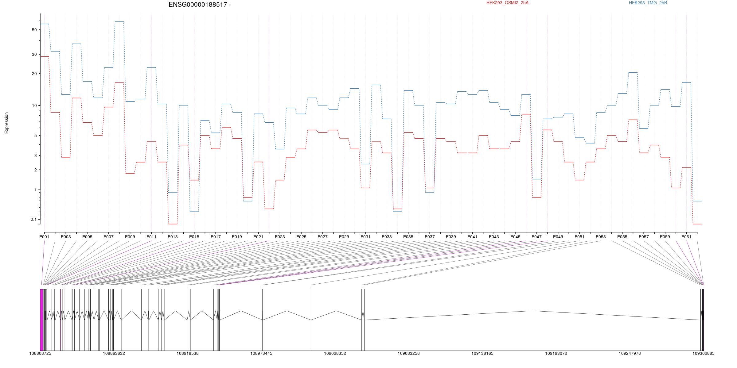The height and width of the screenshot is (368, 737).
Task: Click exon label E061
Action: click(x=686, y=237)
